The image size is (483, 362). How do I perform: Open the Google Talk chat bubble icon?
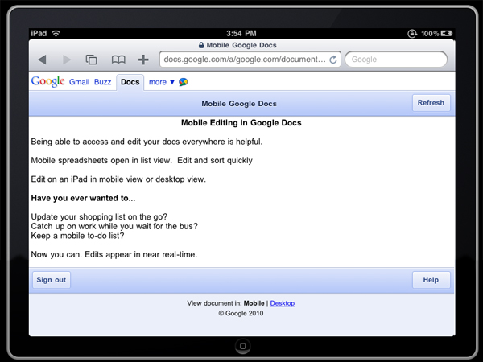click(184, 82)
